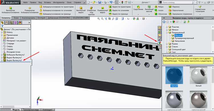Click the Zoom to fit icon

98,19
